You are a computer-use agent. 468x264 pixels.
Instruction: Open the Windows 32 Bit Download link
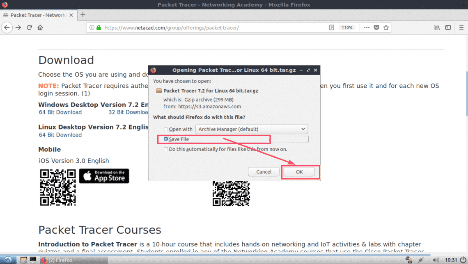(128, 112)
